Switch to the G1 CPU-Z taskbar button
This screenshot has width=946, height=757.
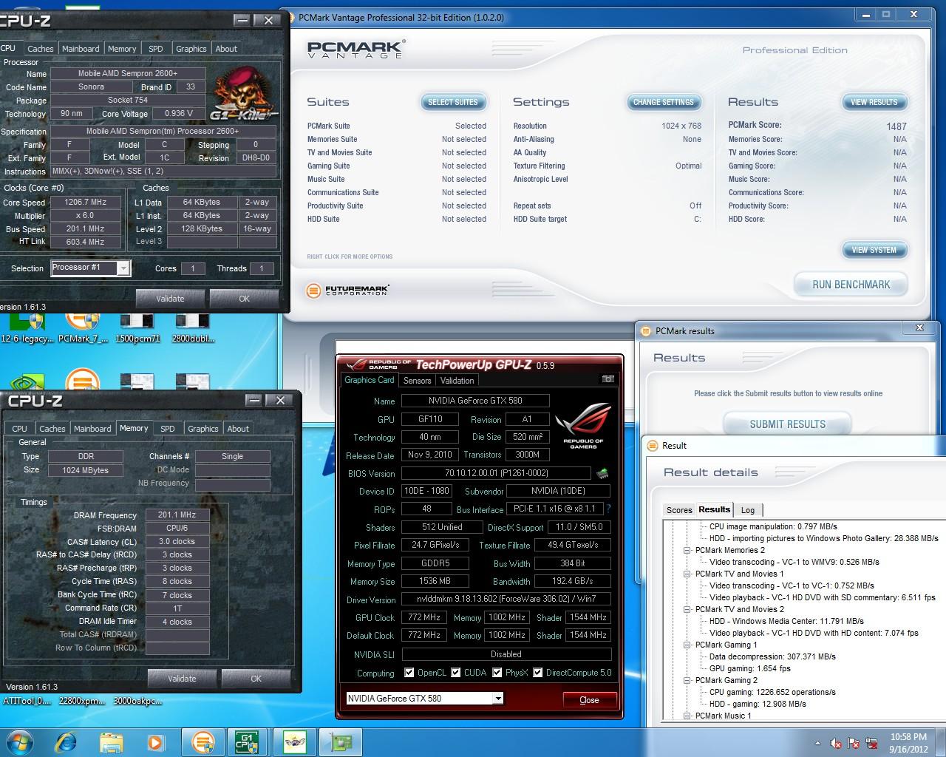[247, 741]
